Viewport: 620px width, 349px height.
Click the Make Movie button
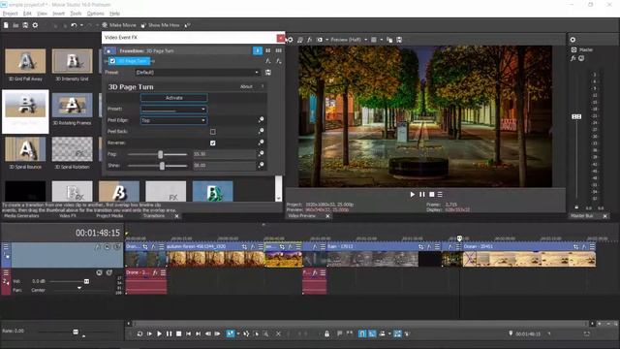118,25
